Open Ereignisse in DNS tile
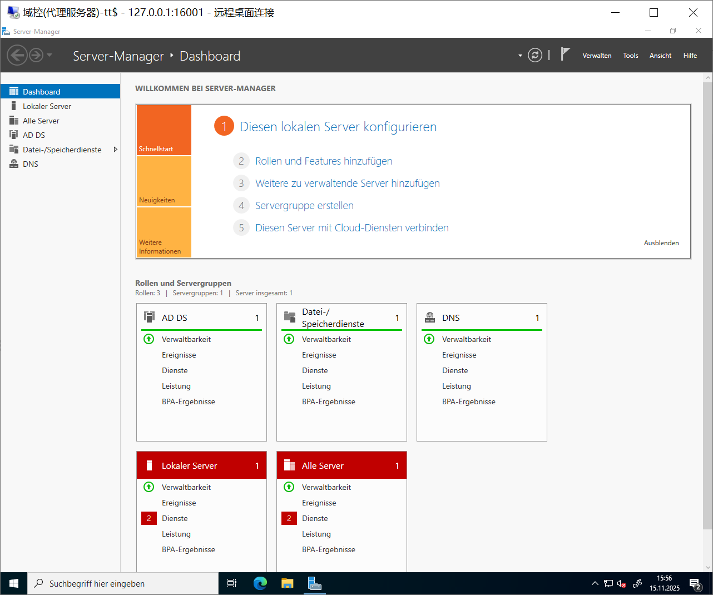The image size is (713, 595). click(459, 355)
